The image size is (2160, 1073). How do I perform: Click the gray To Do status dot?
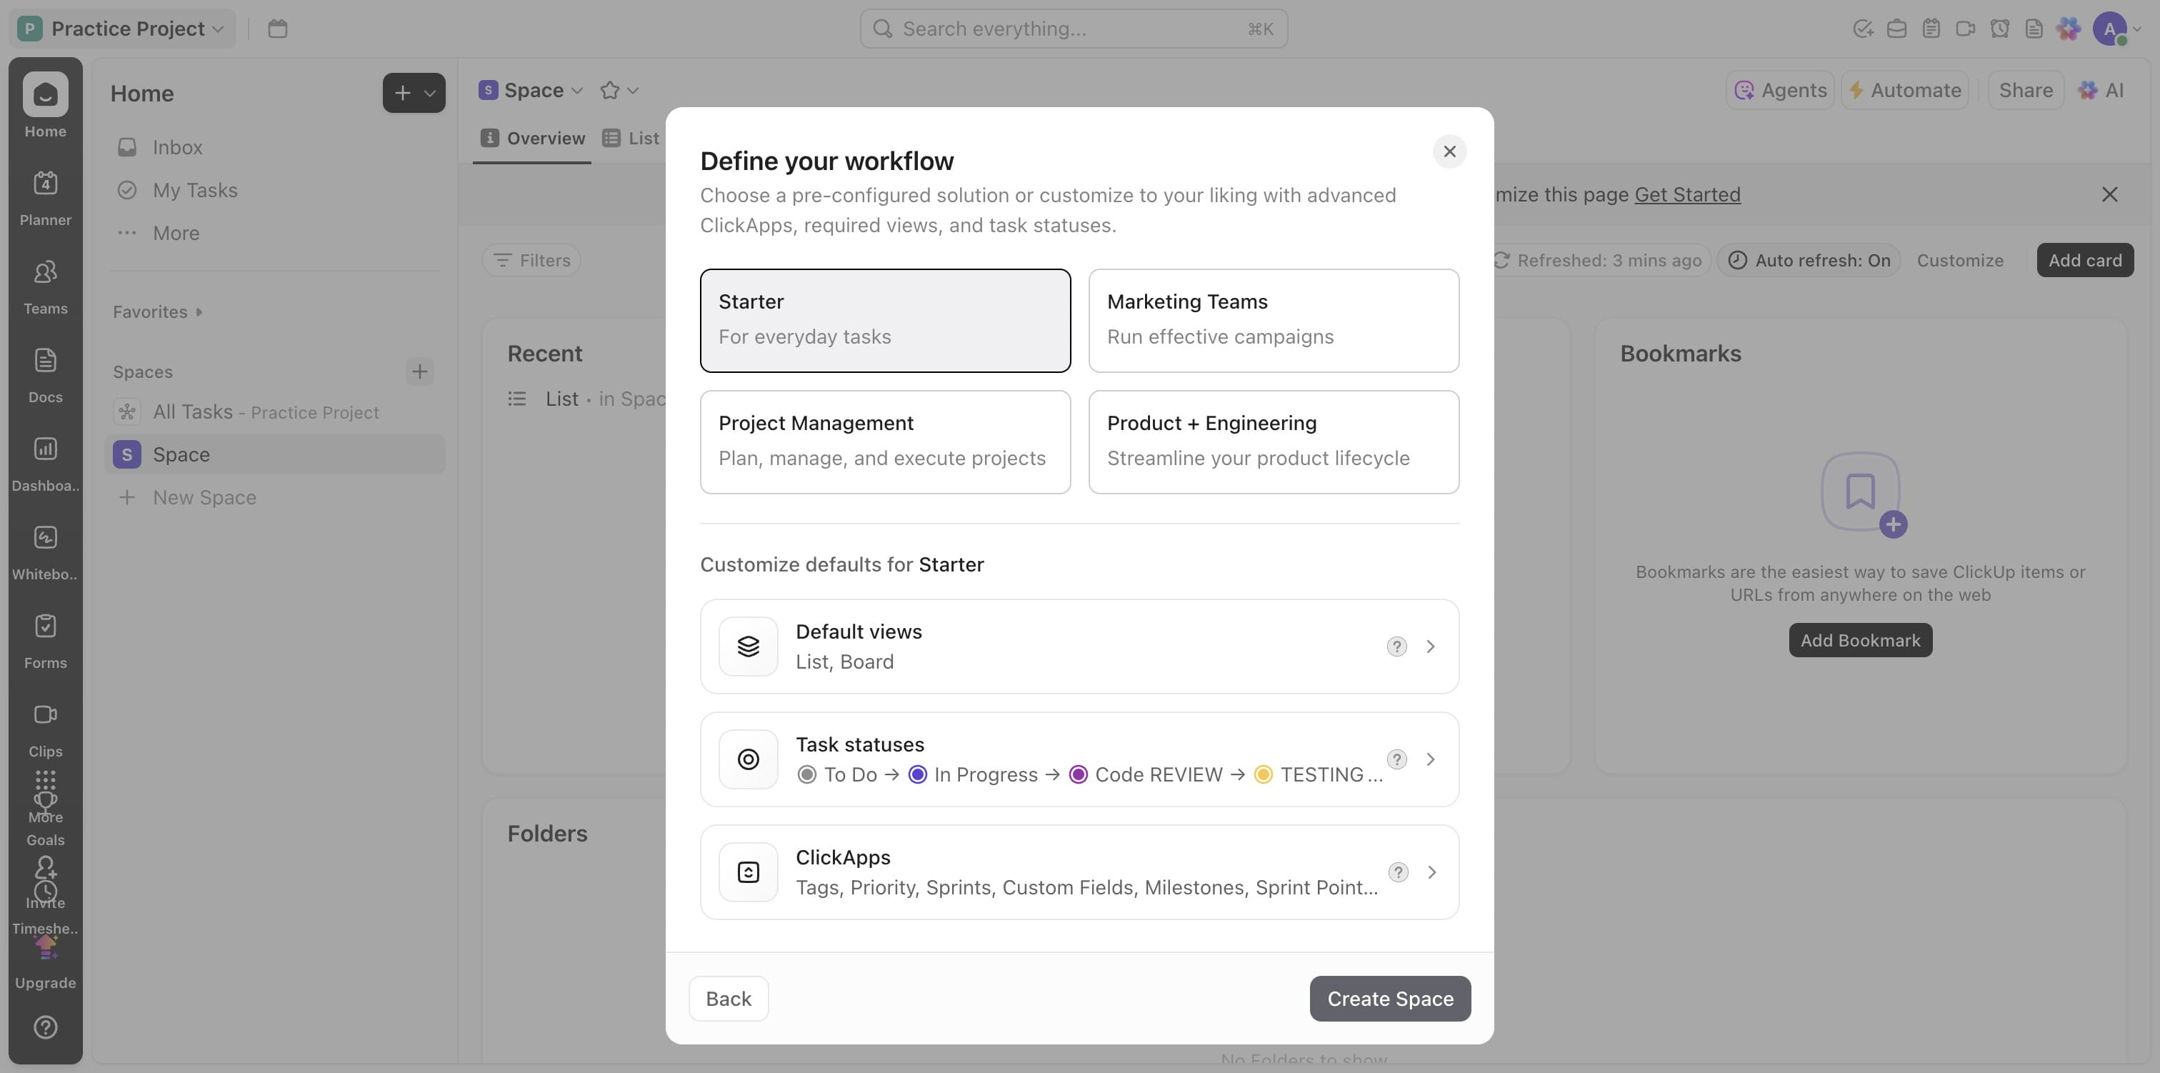click(x=806, y=774)
